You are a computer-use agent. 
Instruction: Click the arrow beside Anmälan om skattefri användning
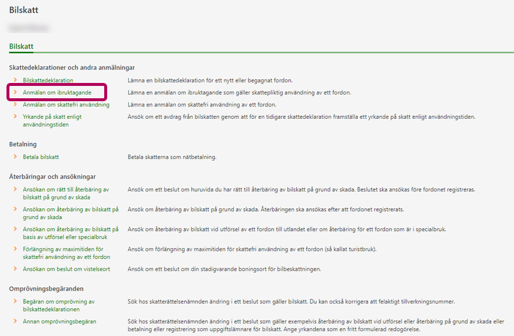pos(15,105)
